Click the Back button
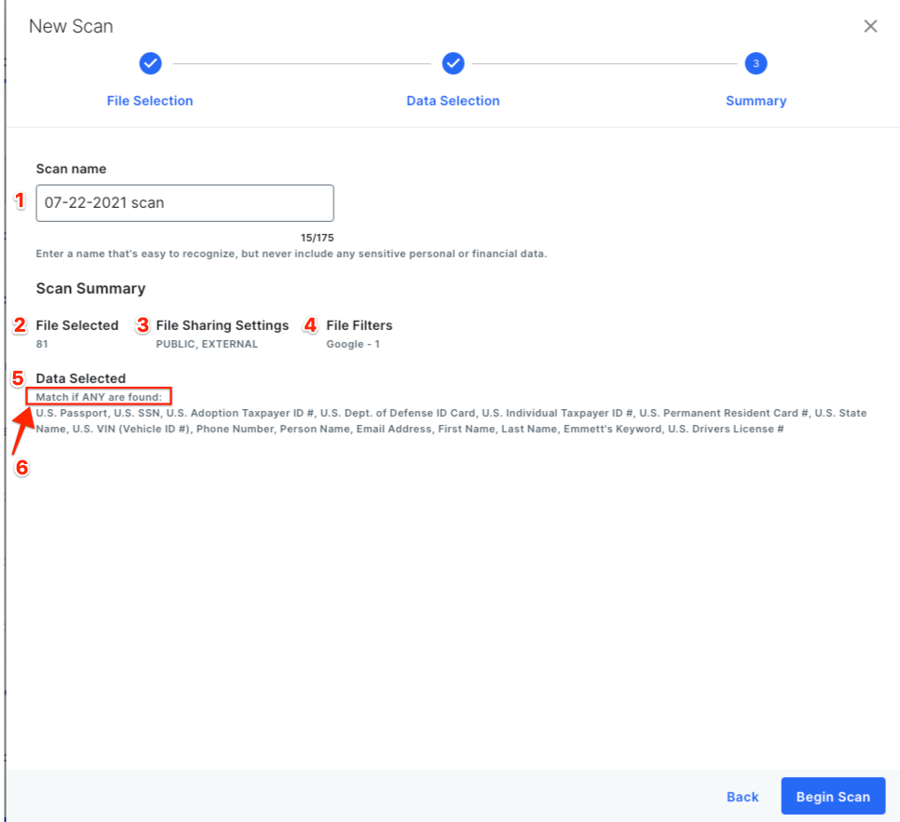 pos(743,796)
